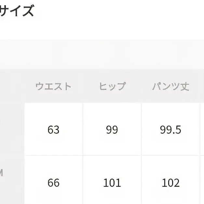
Task: Click the border between 99.5 and 102 cells
Action: 170,156
